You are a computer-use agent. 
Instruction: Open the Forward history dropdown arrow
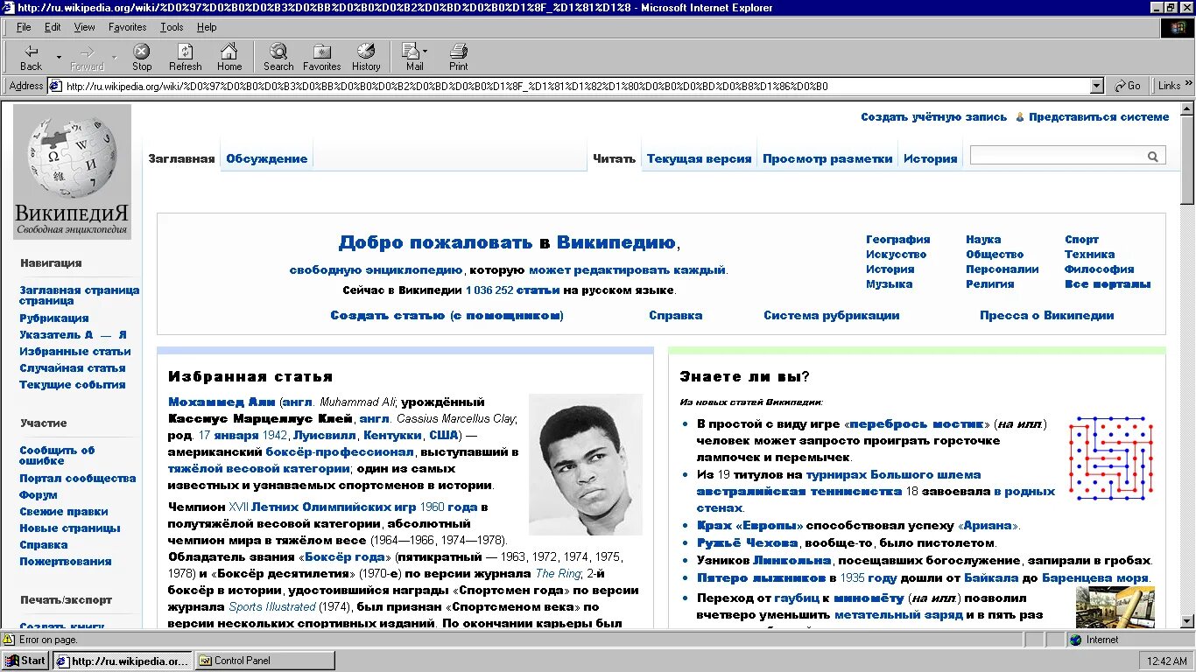114,58
